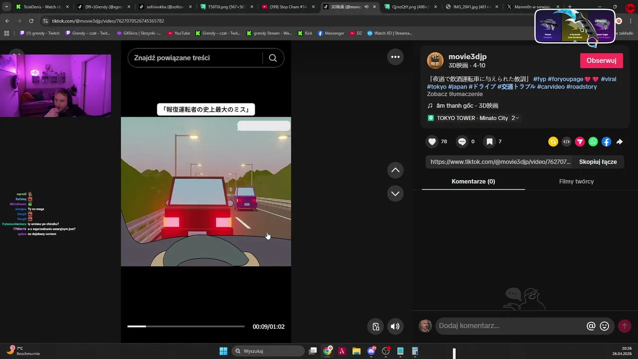Click the search magnifier icon
This screenshot has height=359, width=638.
point(273,58)
